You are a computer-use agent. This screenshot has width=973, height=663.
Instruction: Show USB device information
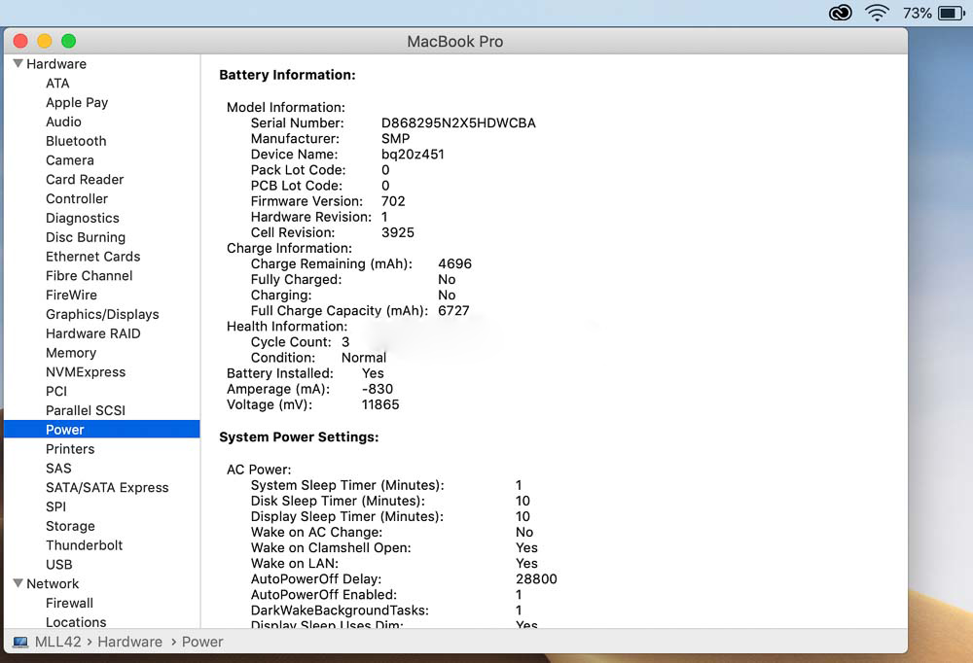(x=59, y=564)
